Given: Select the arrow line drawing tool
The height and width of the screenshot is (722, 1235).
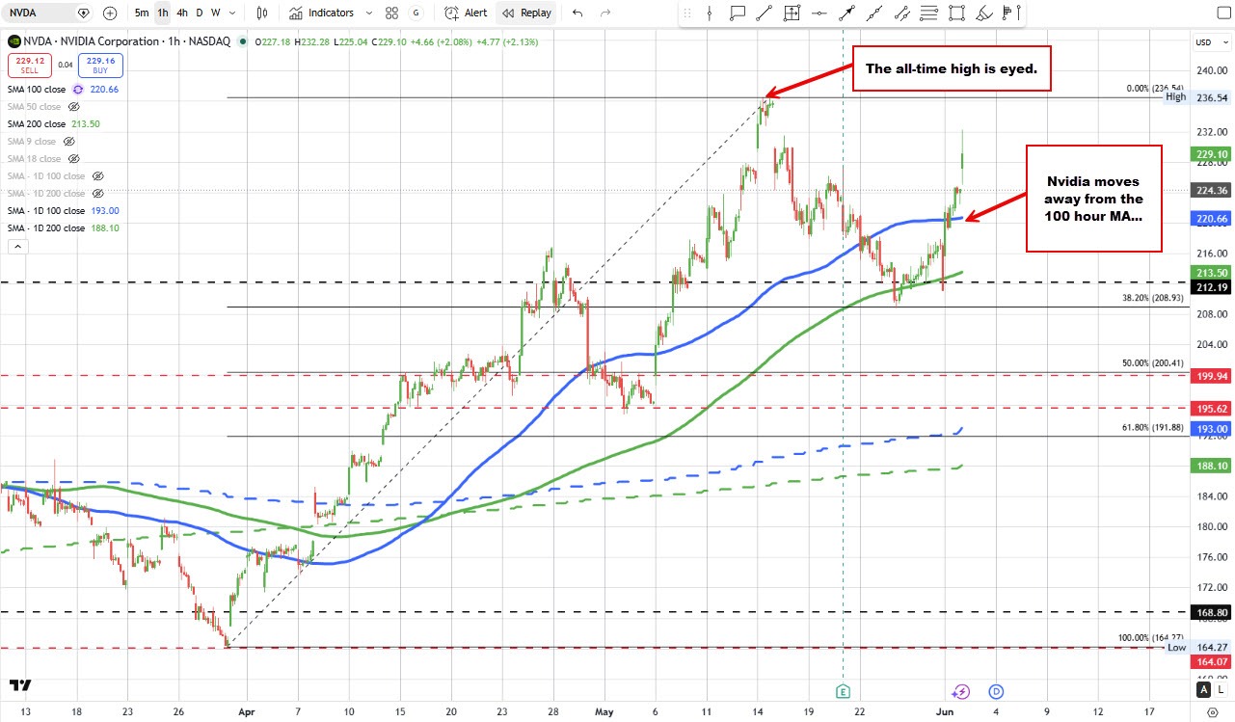Looking at the screenshot, I should tap(846, 13).
